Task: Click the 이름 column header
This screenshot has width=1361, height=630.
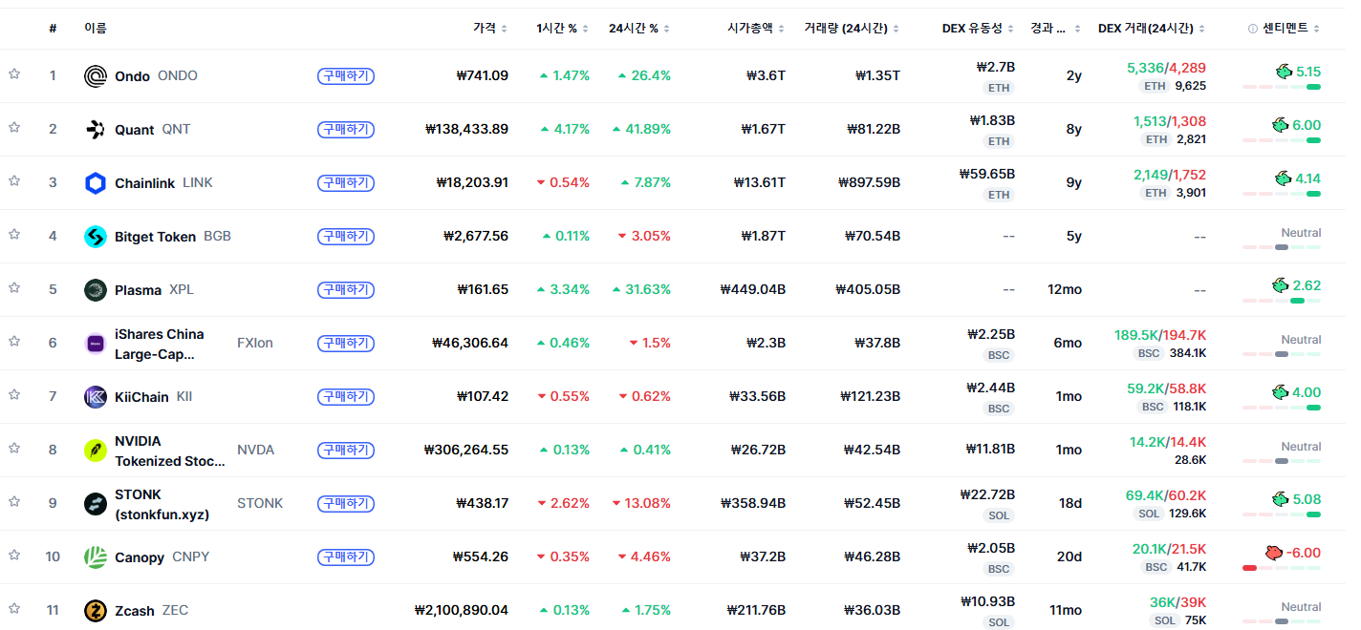Action: [x=96, y=29]
